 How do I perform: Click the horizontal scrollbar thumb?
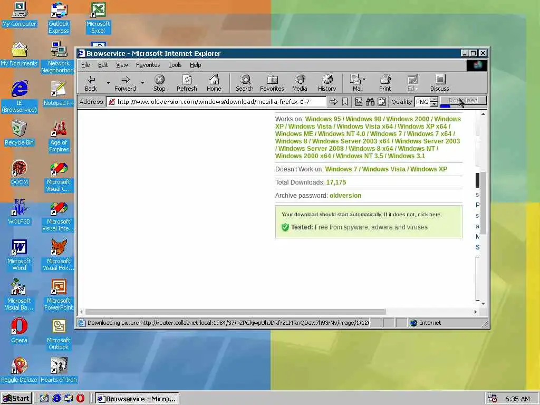[236, 312]
